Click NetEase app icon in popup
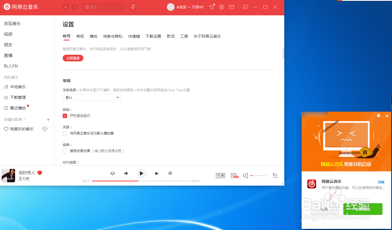Viewport: 392px width, 230px height. (x=312, y=184)
